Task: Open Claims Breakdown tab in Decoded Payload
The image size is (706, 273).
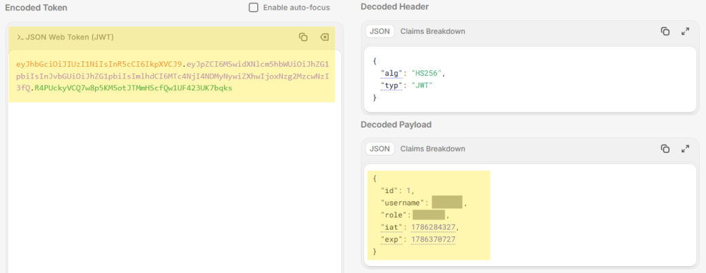Action: 433,149
